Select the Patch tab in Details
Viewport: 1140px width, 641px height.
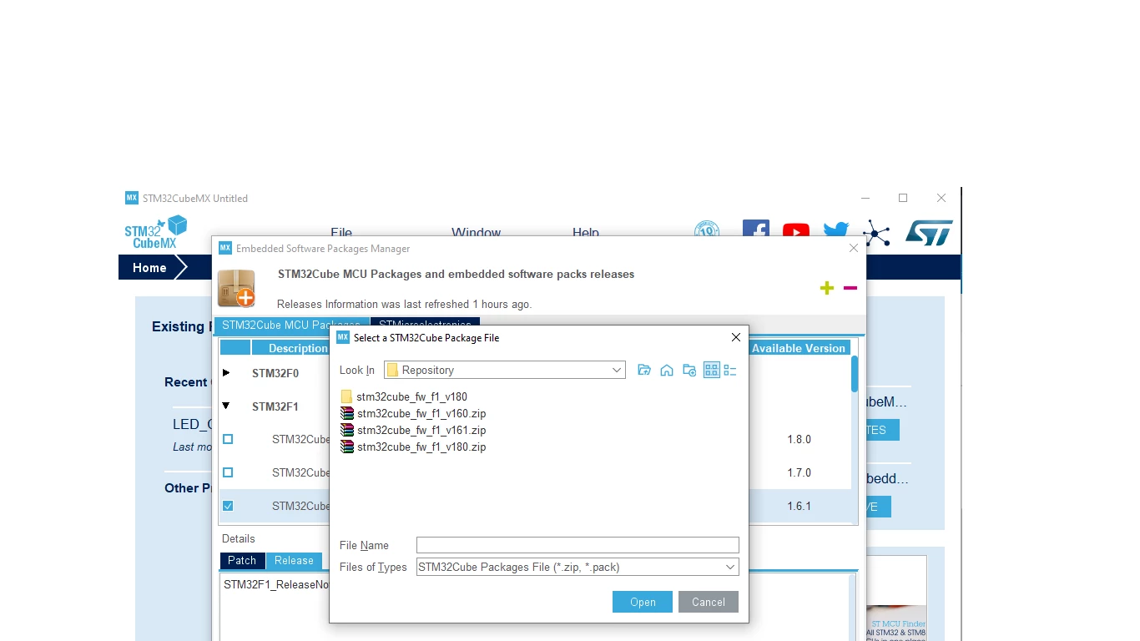[242, 561]
